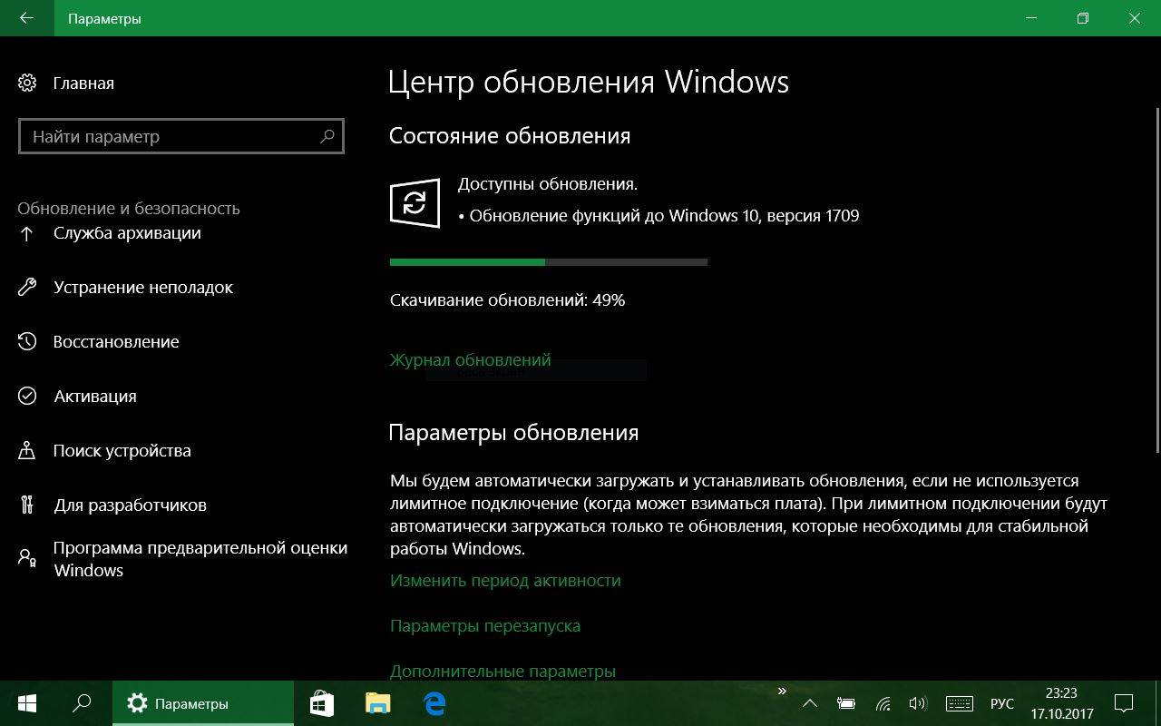This screenshot has width=1161, height=726.
Task: Switch input language РУС
Action: 1002,704
